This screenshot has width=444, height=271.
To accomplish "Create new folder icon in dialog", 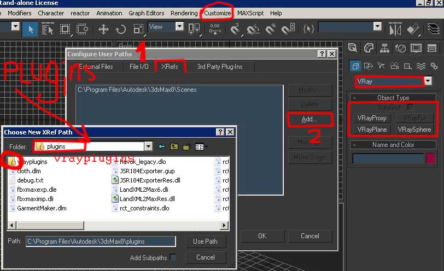I will [x=186, y=146].
